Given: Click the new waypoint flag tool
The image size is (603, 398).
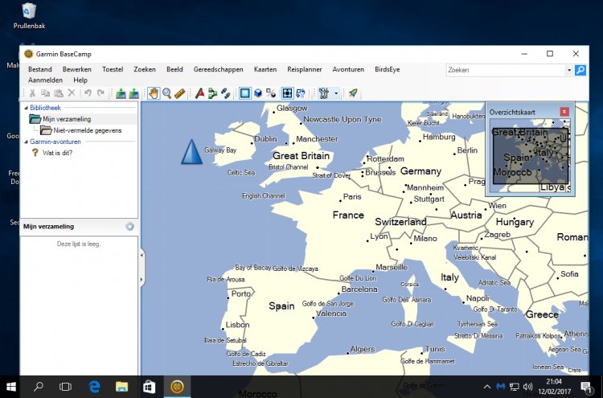Looking at the screenshot, I should click(199, 93).
